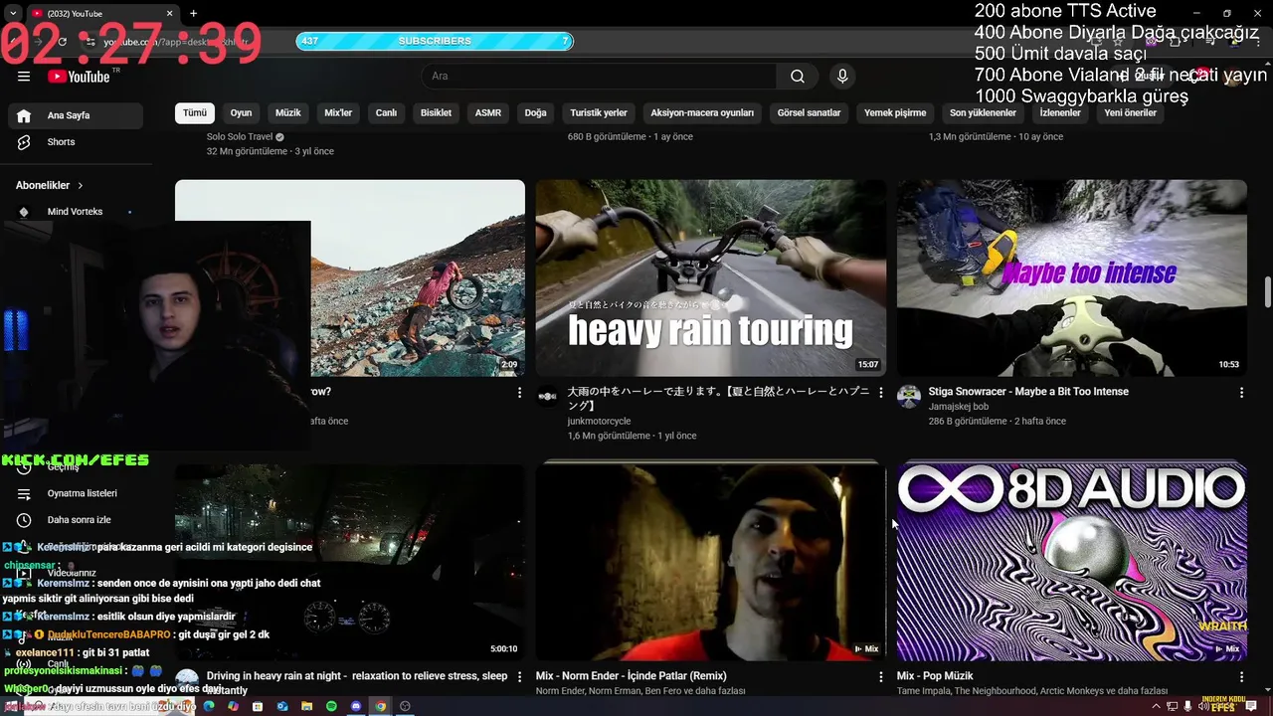Open junkmotorcycle channel name link

coord(599,422)
